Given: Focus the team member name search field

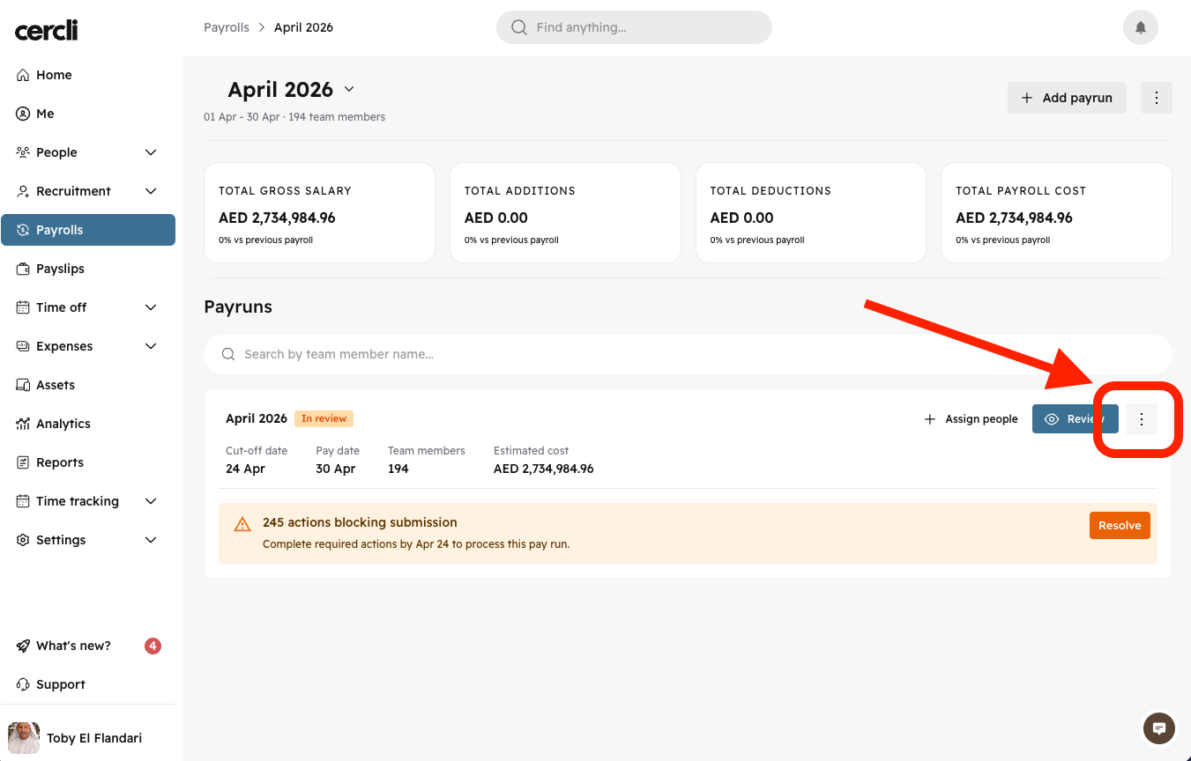Looking at the screenshot, I should point(688,354).
